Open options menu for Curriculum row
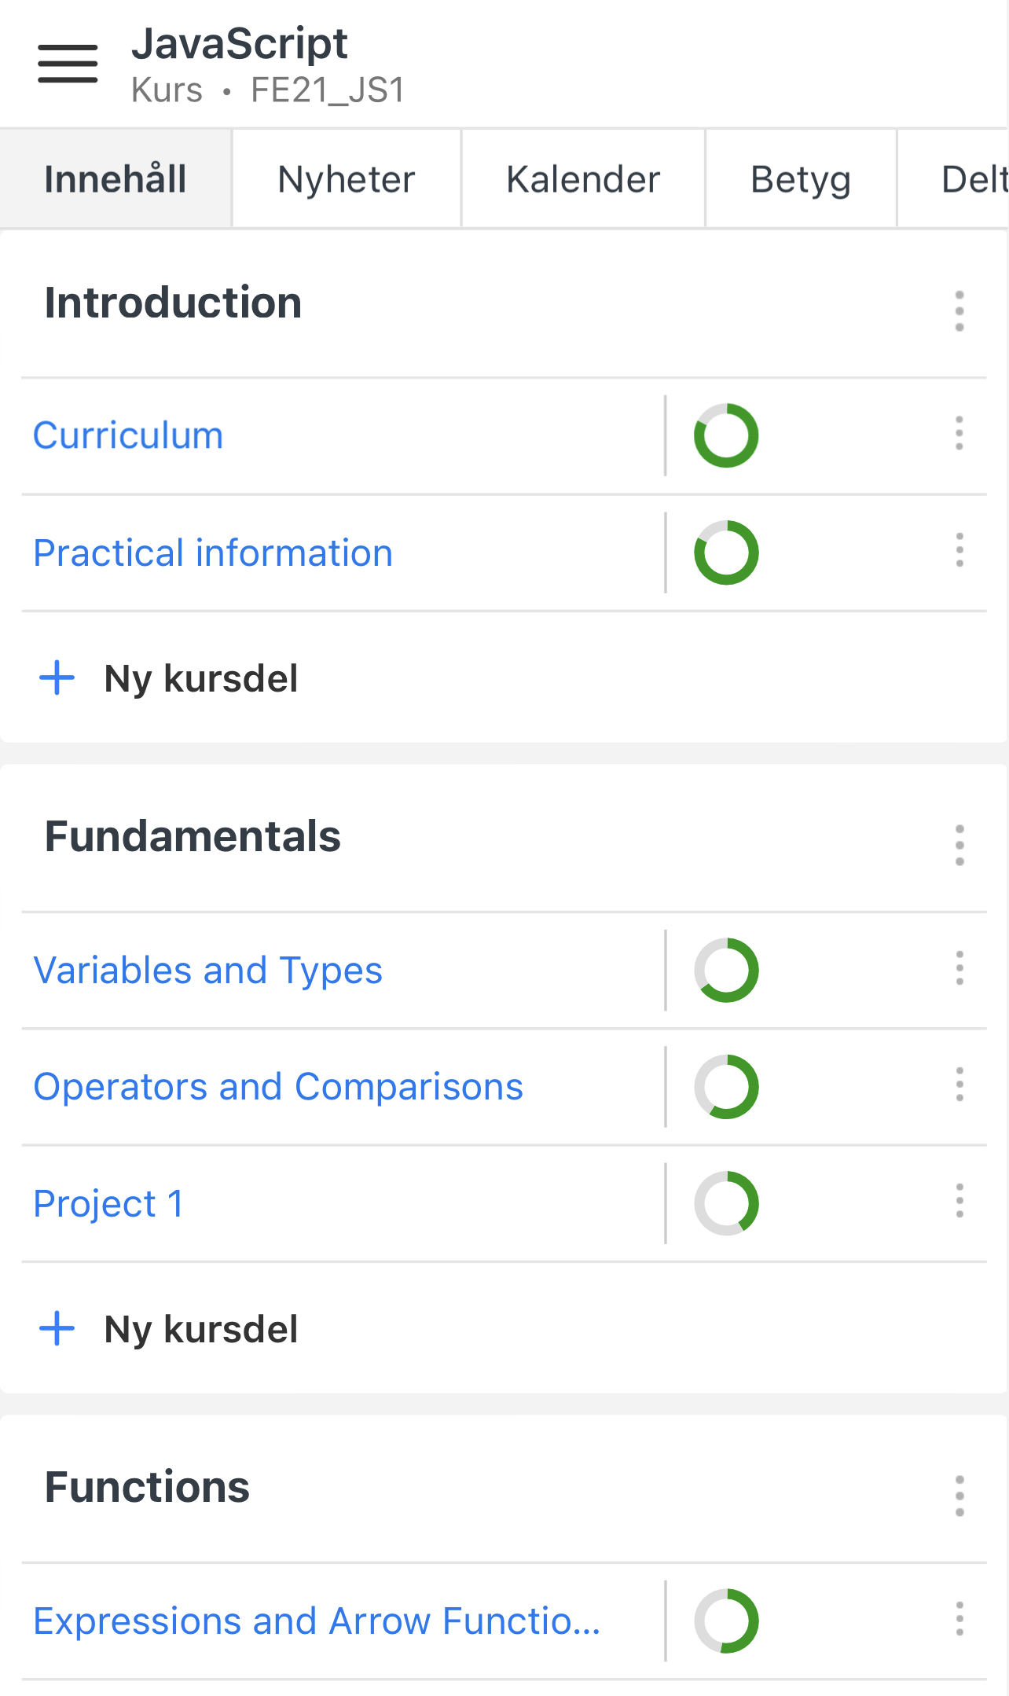The height and width of the screenshot is (1696, 1009). [x=959, y=433]
